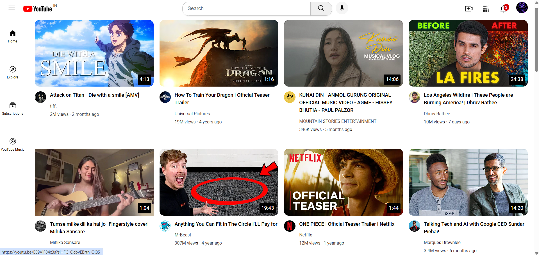Click the magnifier search button
This screenshot has height=255, width=539.
(321, 8)
